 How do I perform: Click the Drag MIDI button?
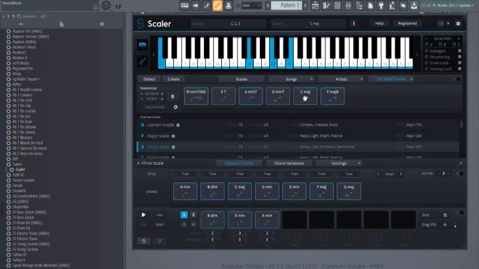coord(434,225)
